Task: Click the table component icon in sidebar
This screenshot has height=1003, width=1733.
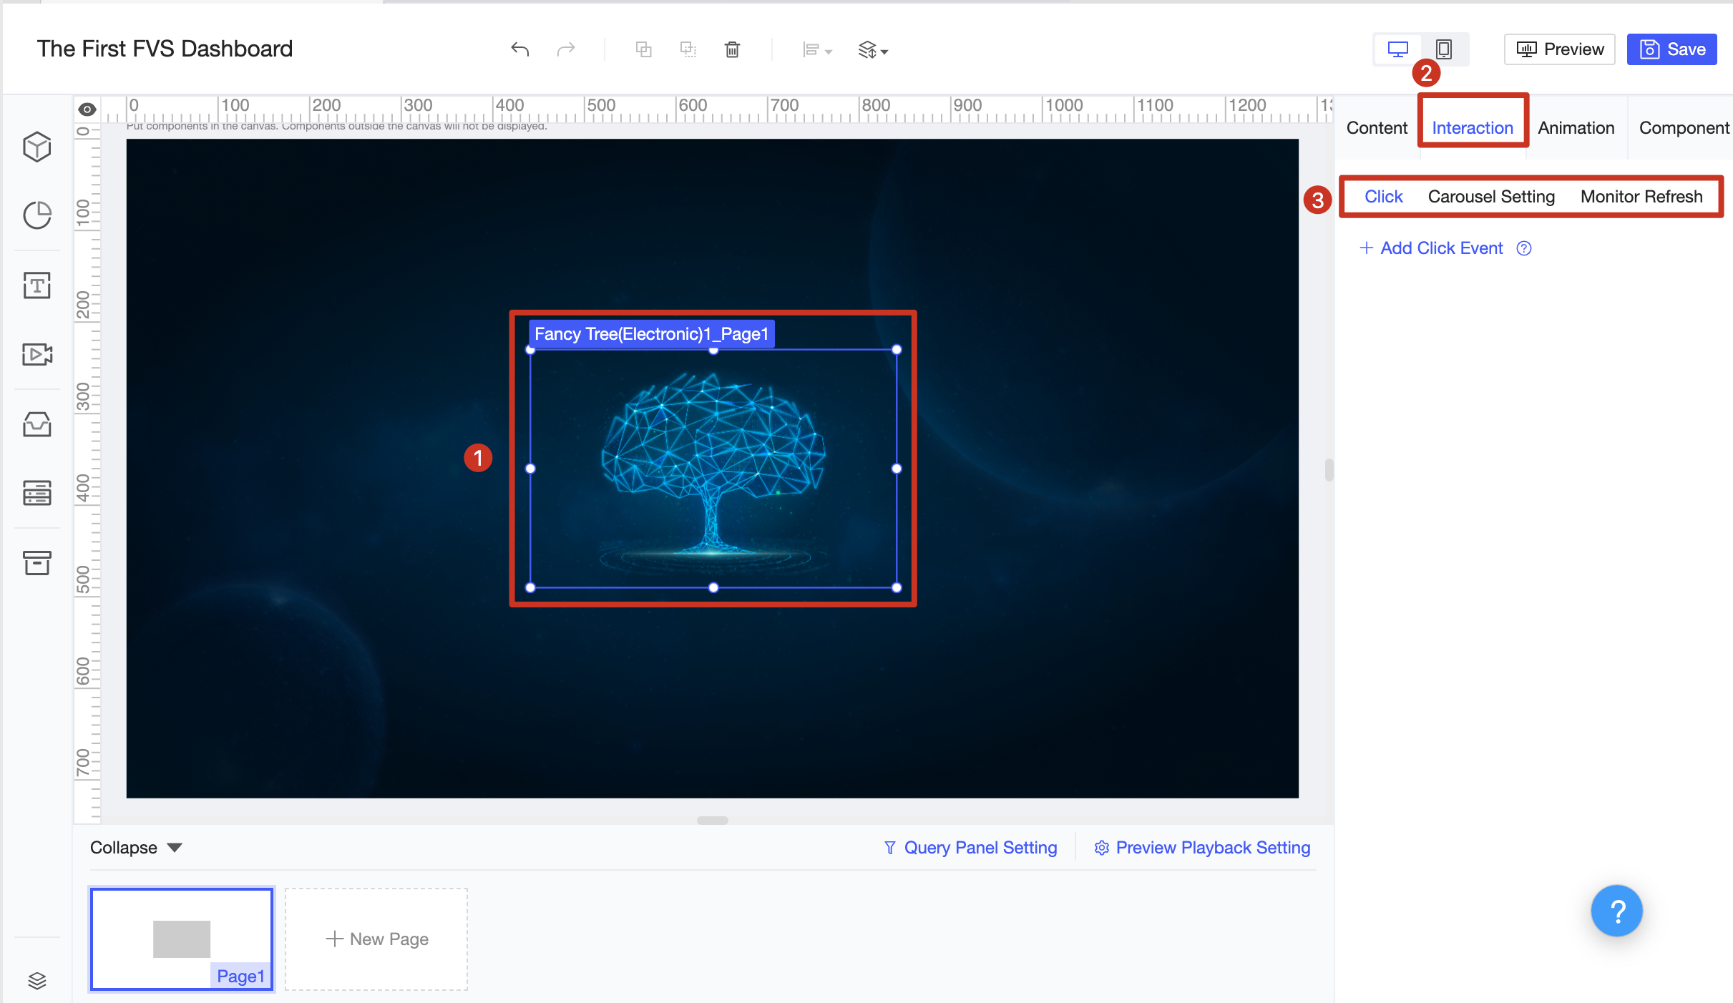Action: tap(37, 493)
